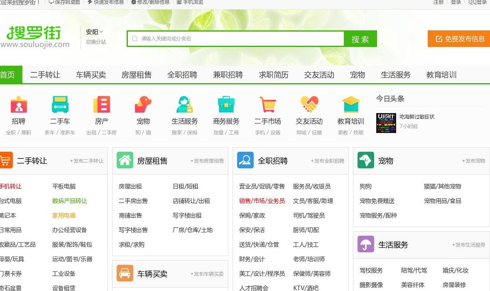Screen dimensions: 490x291
Task: Open 美工/设计/程序员 job link
Action: (262, 274)
